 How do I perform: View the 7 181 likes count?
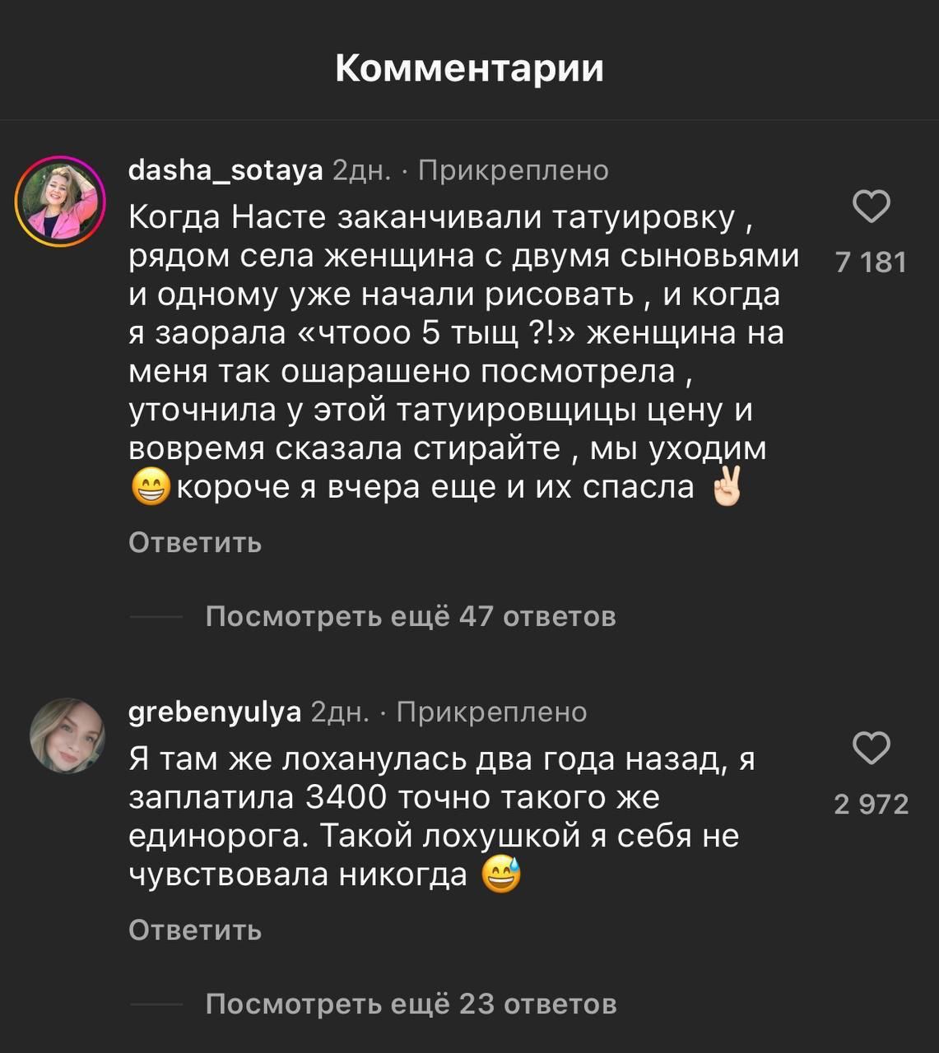tap(871, 262)
